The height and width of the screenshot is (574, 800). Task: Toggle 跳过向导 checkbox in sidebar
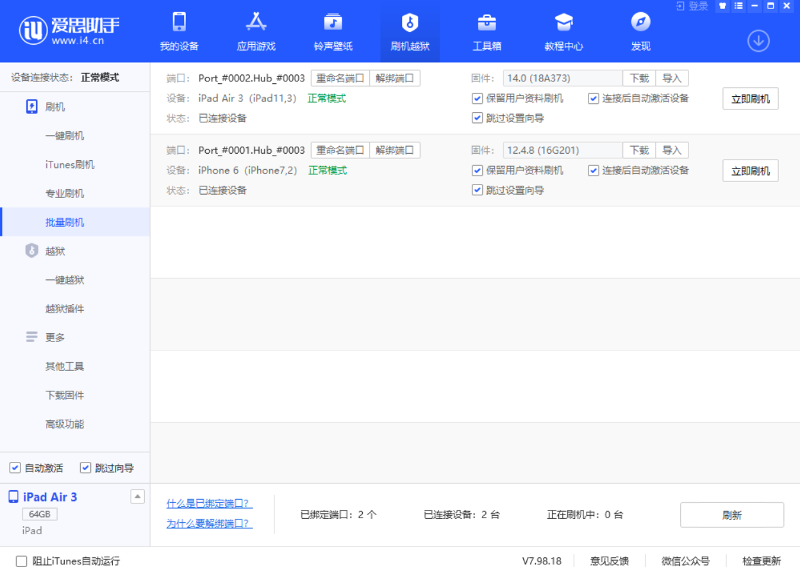[x=85, y=468]
